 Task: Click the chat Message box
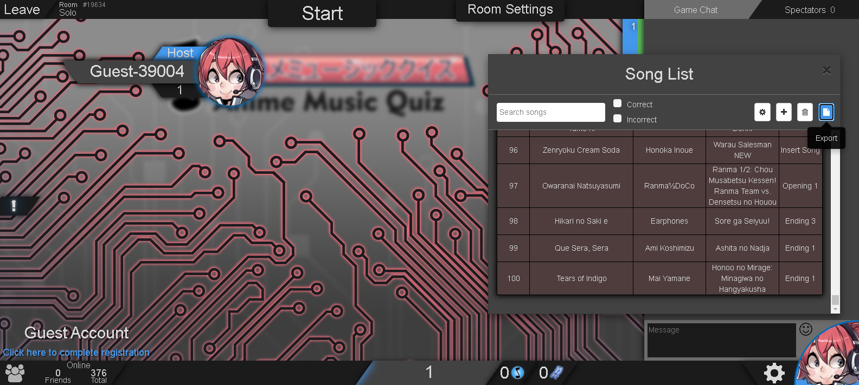(x=722, y=341)
